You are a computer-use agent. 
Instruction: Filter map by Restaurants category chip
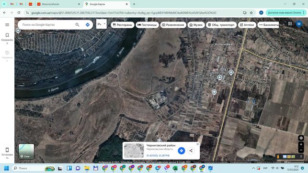click(122, 25)
